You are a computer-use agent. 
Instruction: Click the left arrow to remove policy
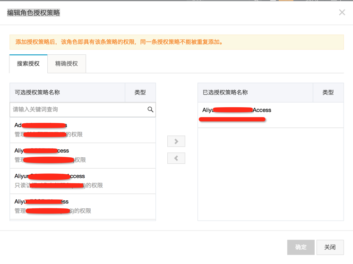(176, 158)
